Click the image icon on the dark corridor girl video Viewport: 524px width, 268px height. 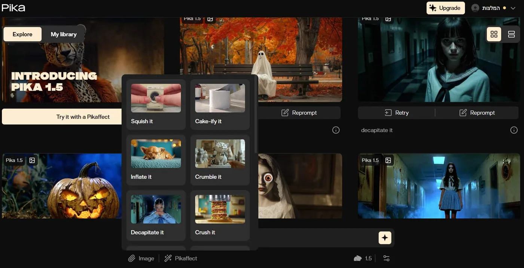[x=388, y=18]
